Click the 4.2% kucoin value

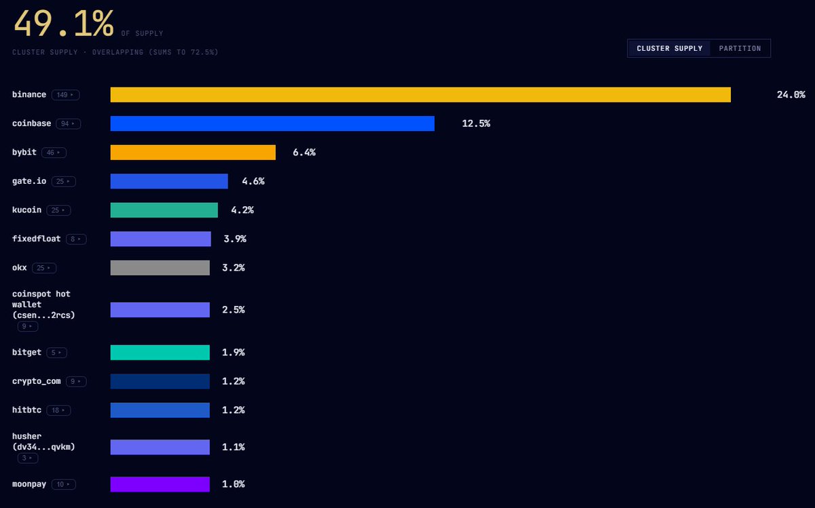click(242, 210)
